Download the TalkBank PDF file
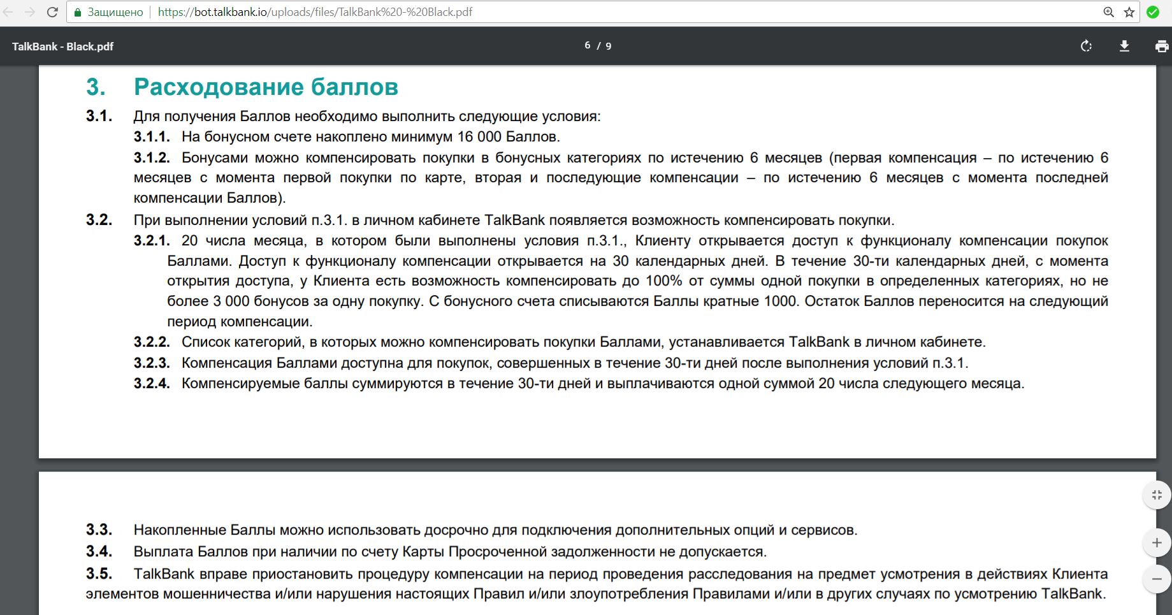This screenshot has width=1172, height=615. [1124, 46]
